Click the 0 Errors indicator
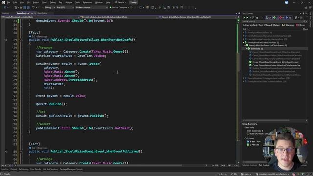Viewport: 313px width, 176px height. click(300, 25)
